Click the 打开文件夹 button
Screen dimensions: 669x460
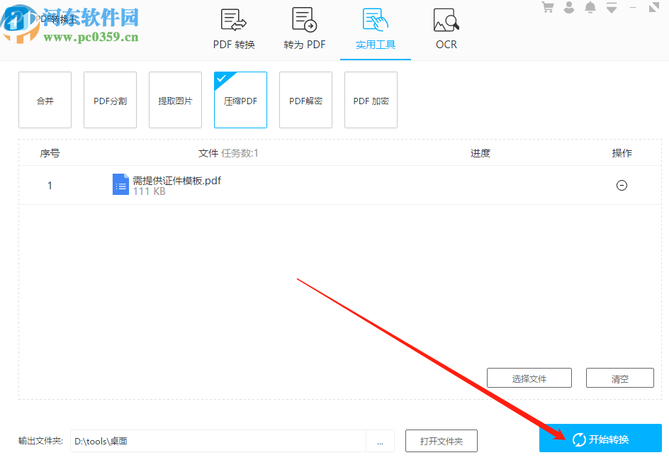point(442,441)
